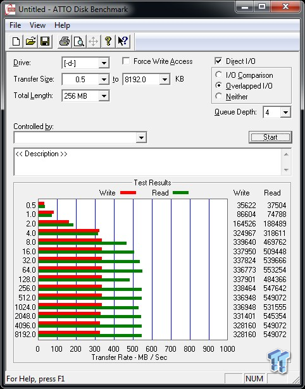This screenshot has height=389, width=305.
Task: Click the ATTO logo in title bar
Action: (10, 9)
